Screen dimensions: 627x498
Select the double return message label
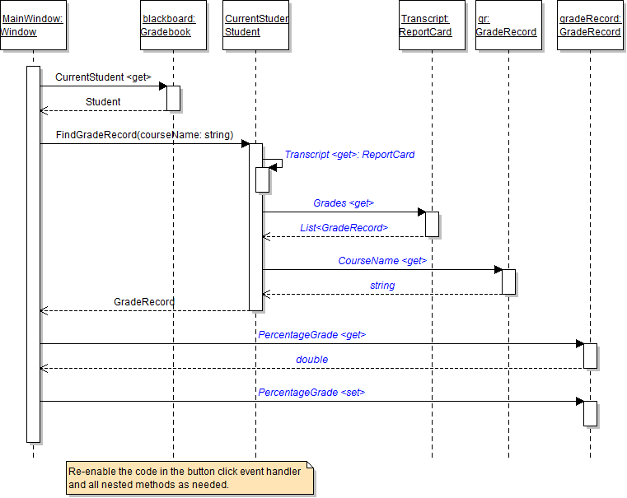pos(311,360)
